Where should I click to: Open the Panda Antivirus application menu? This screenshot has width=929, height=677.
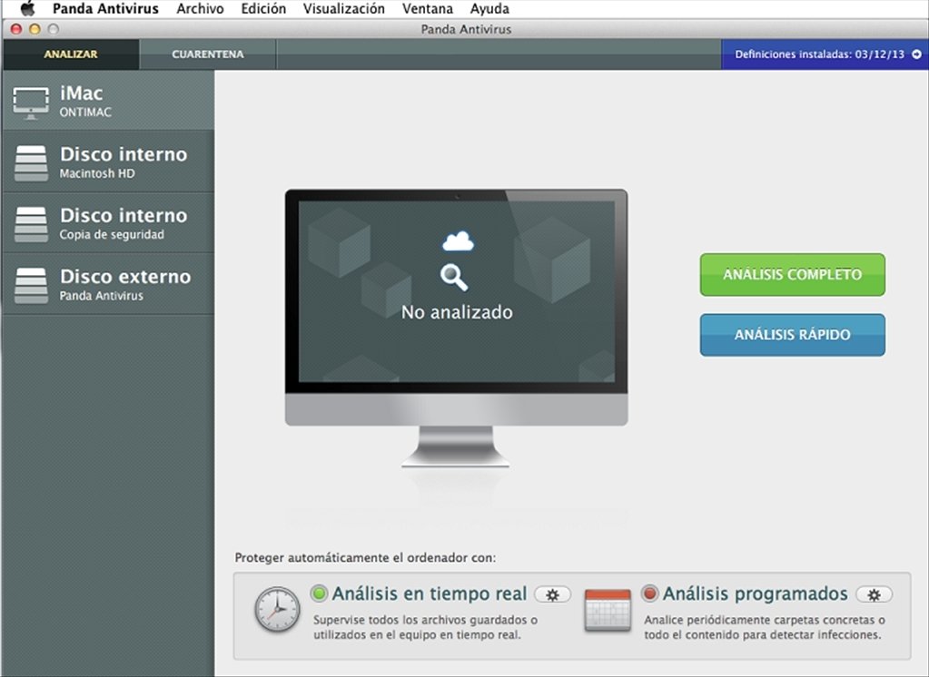click(x=105, y=9)
